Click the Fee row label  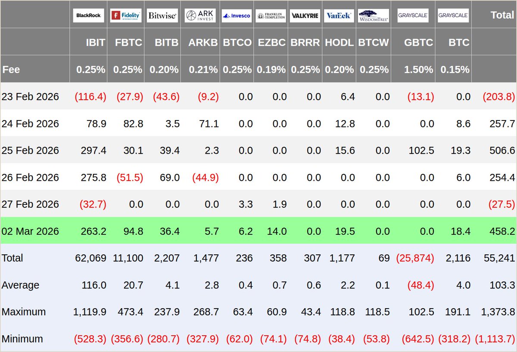point(11,69)
